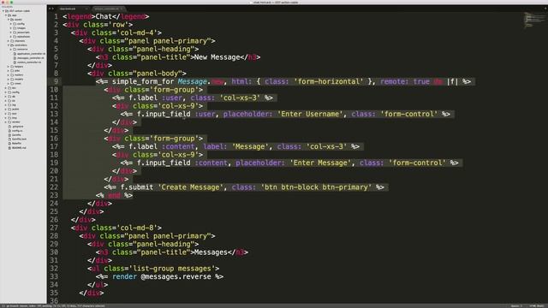Click the models folder icon
Screen dimensions: 548x308
12,80
